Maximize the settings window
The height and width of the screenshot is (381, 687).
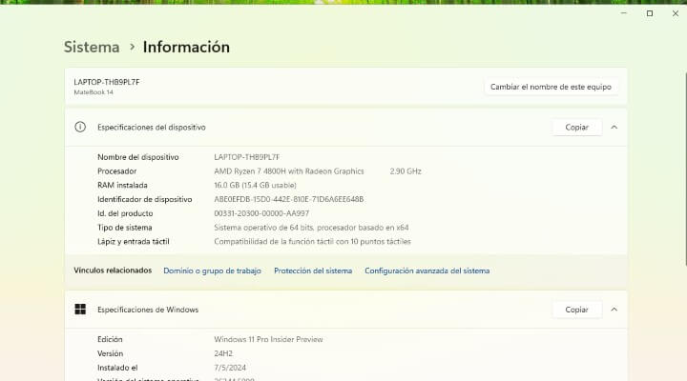pyautogui.click(x=650, y=13)
